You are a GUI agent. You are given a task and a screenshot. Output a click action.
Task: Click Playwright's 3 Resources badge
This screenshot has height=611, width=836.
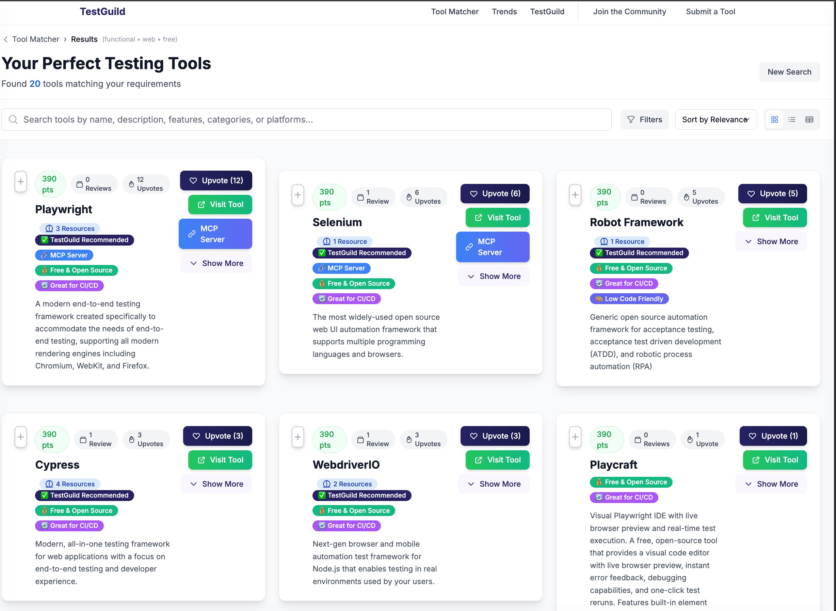click(x=70, y=229)
